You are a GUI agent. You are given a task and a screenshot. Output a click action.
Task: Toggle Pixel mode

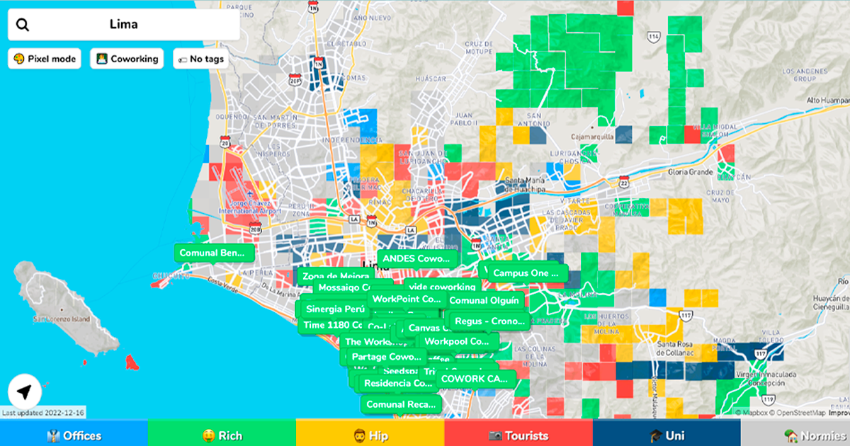coord(45,59)
